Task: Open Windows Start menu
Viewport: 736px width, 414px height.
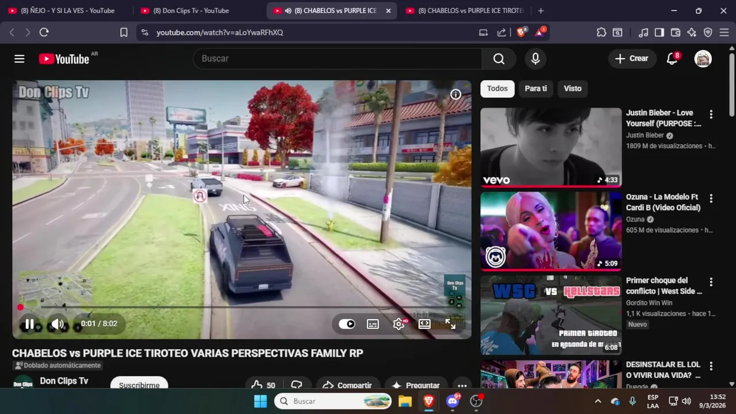Action: [x=260, y=401]
